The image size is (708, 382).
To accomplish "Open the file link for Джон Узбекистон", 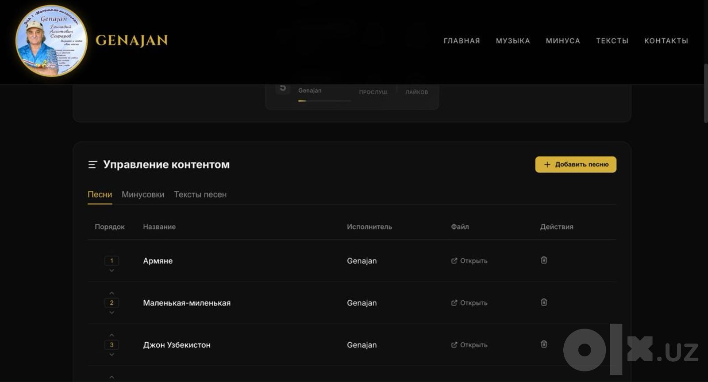I will [x=469, y=344].
